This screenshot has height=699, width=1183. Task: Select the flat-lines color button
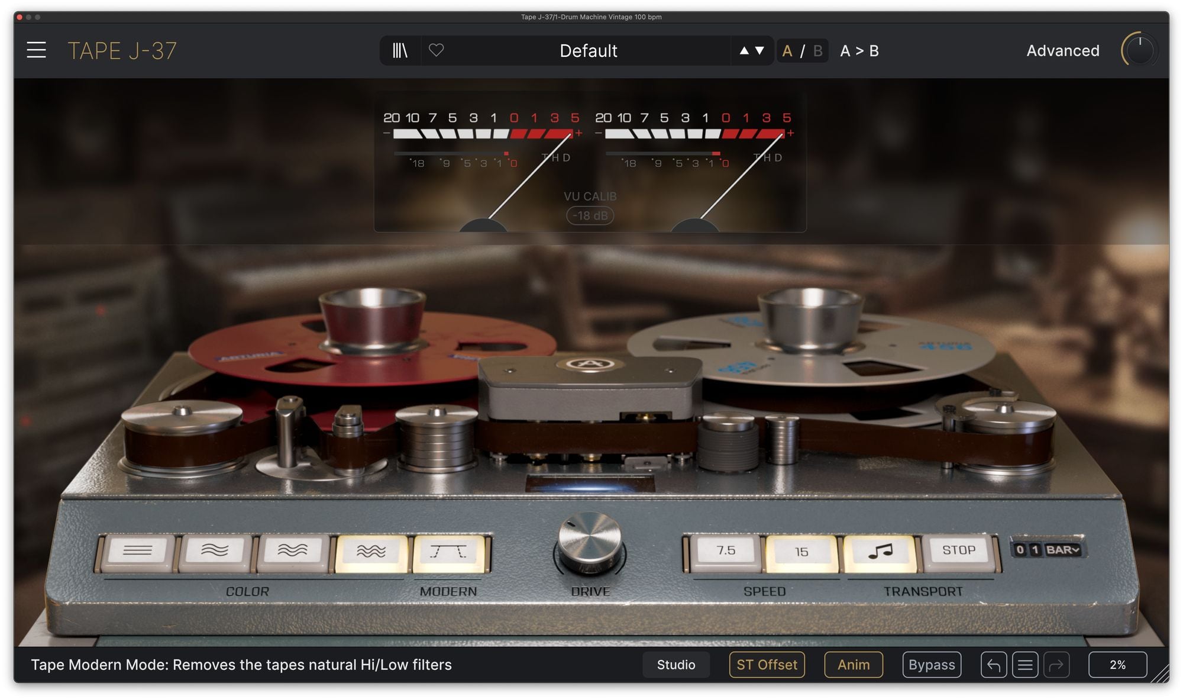137,551
